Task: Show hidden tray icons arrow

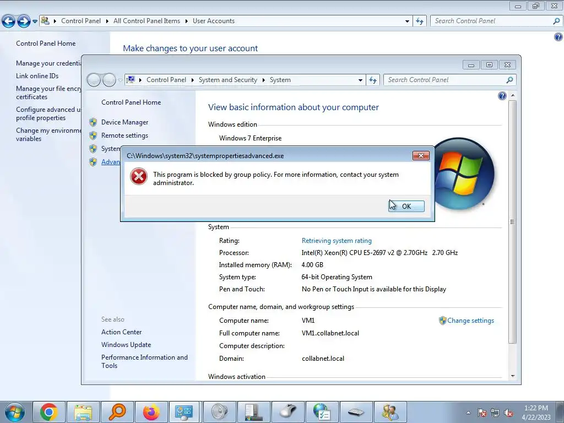Action: [468, 413]
